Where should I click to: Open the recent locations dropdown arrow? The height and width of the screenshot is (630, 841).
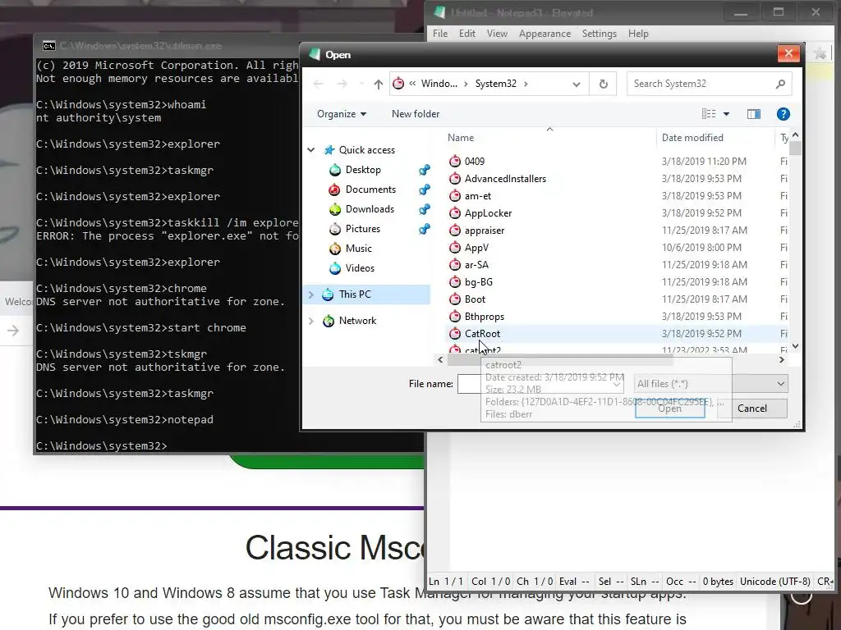point(361,84)
